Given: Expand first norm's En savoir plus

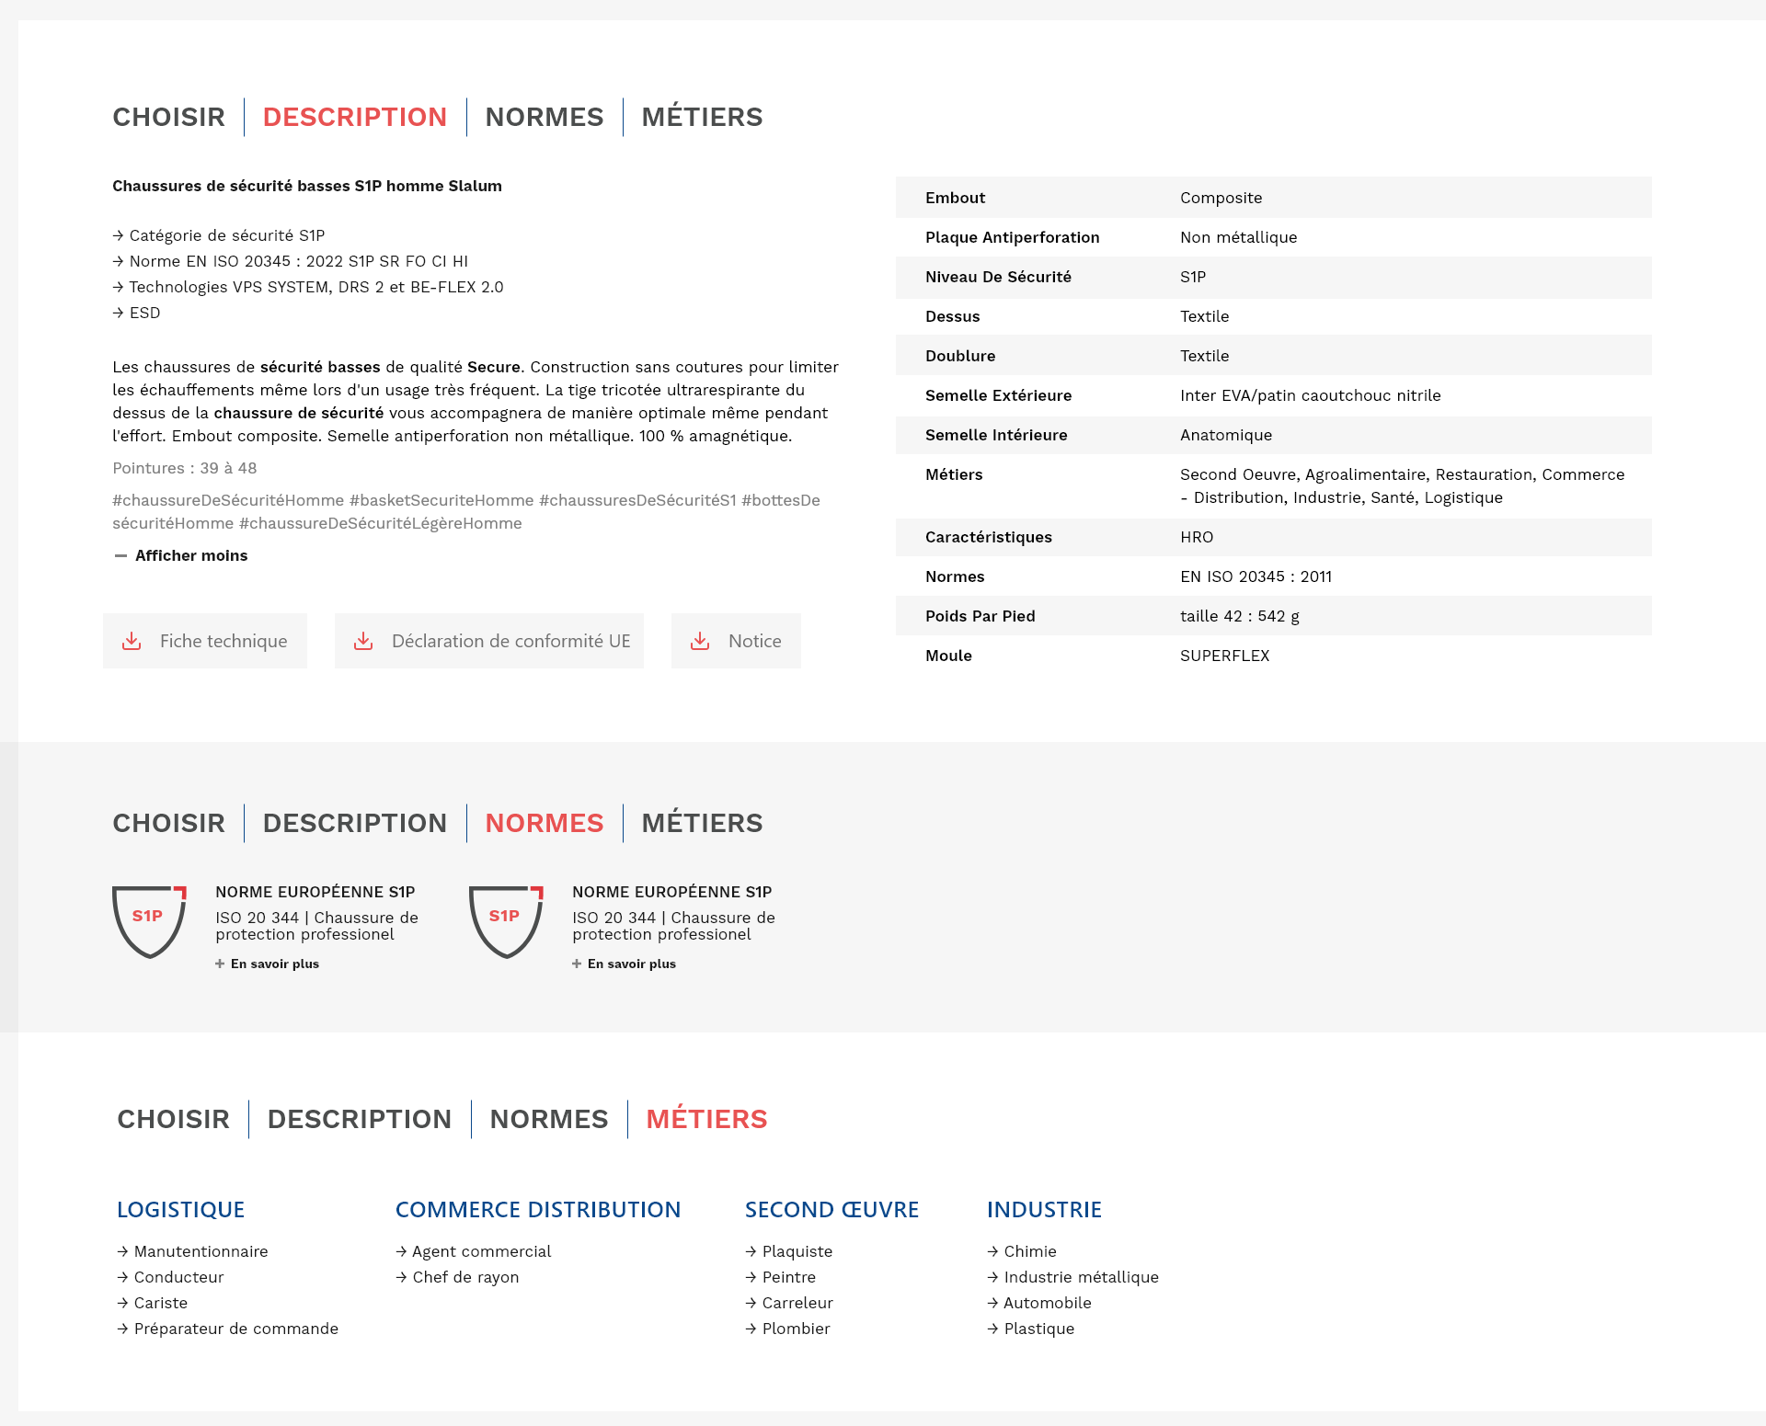Looking at the screenshot, I should (274, 964).
